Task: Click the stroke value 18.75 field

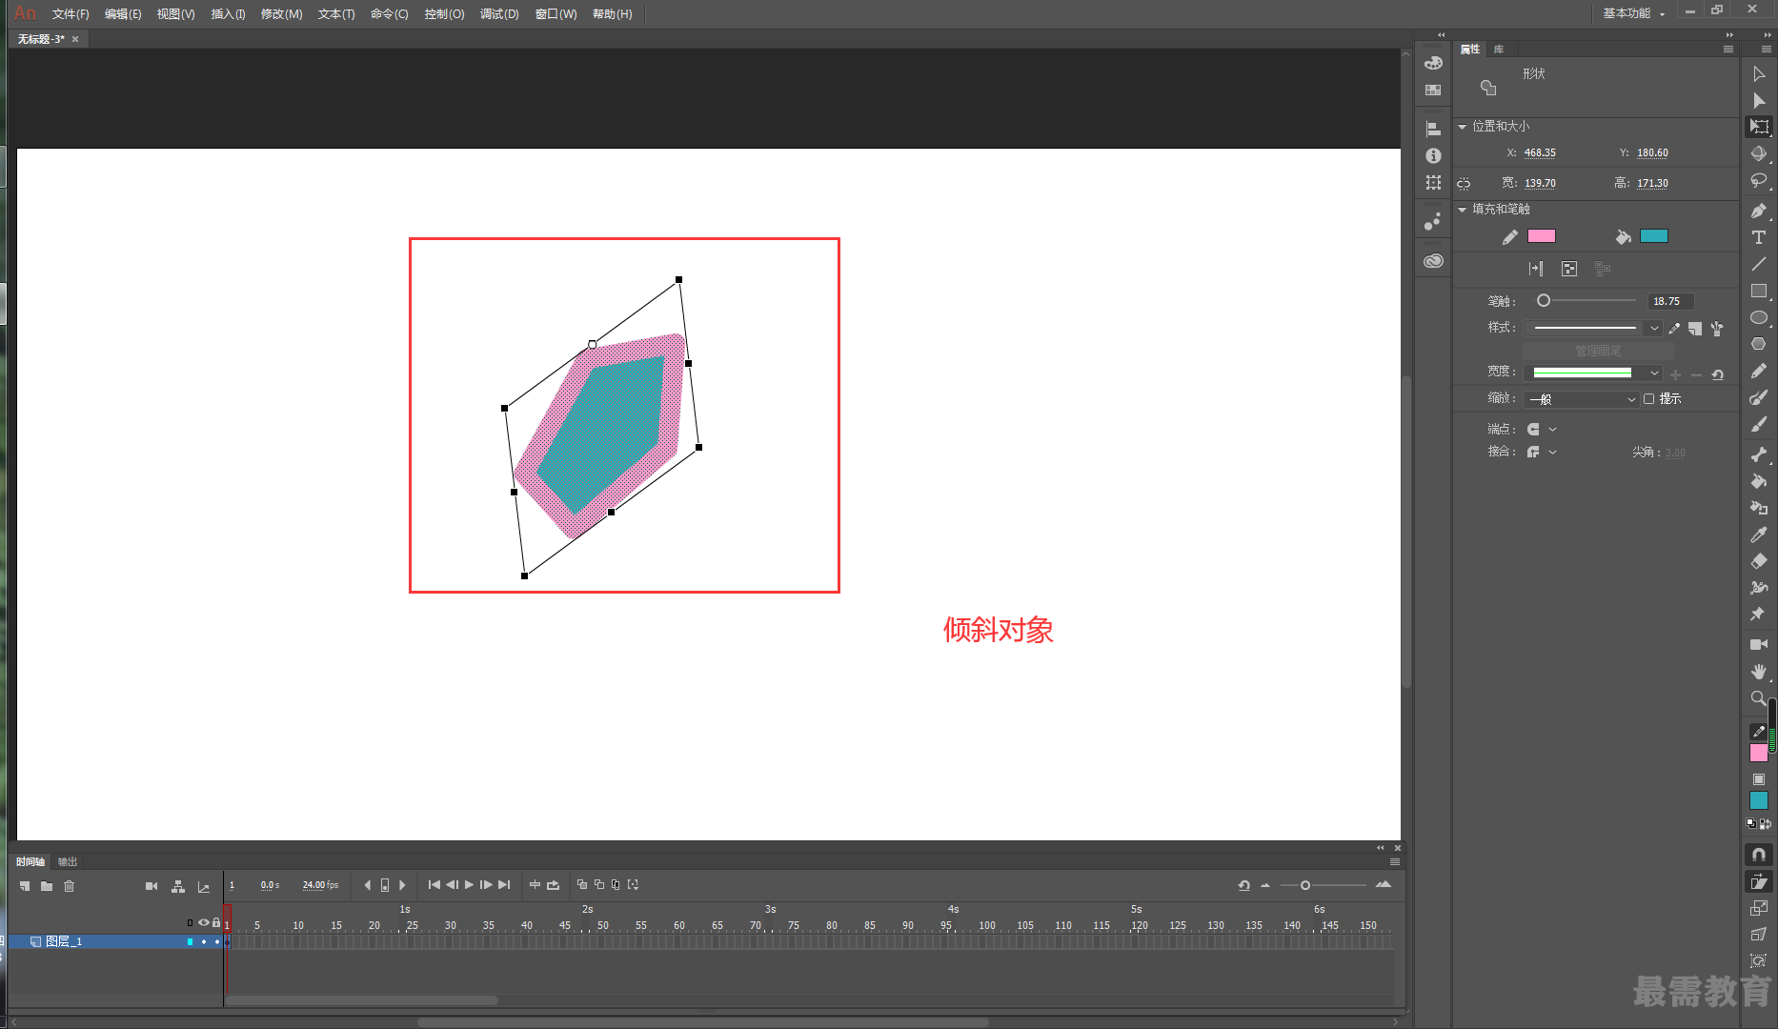Action: click(x=1670, y=301)
